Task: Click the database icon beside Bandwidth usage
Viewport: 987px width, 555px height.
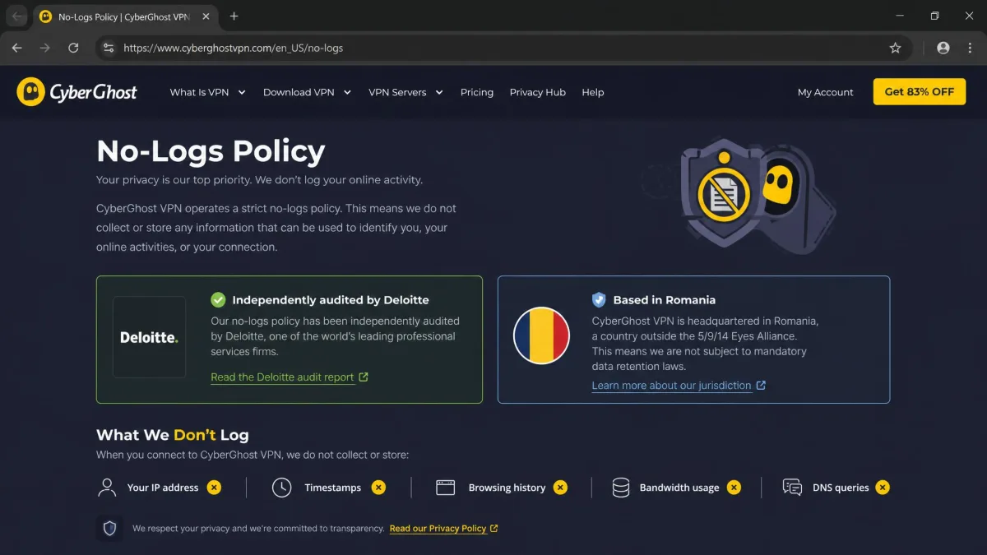Action: pos(621,488)
